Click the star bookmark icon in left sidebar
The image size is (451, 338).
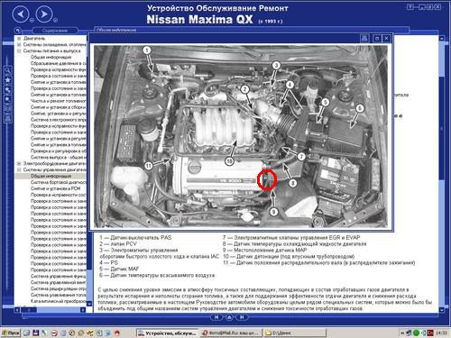7,80
